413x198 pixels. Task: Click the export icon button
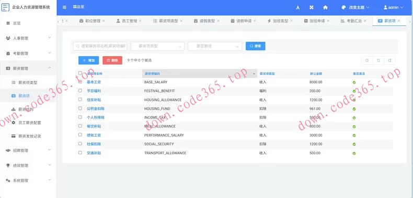(390, 60)
